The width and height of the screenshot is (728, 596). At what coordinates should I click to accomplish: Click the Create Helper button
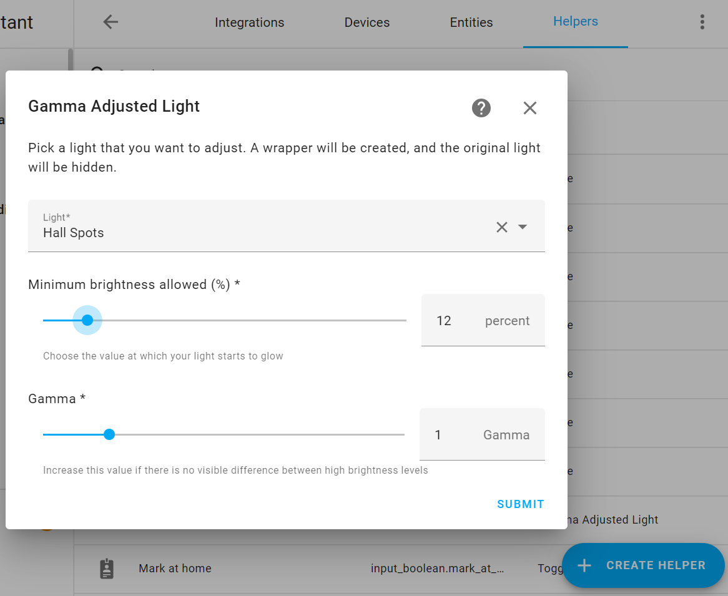point(643,565)
